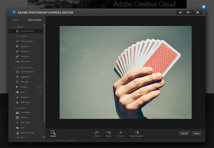The width and height of the screenshot is (214, 148).
Task: Click the 'White Balance' label text
Action: [x=27, y=72]
